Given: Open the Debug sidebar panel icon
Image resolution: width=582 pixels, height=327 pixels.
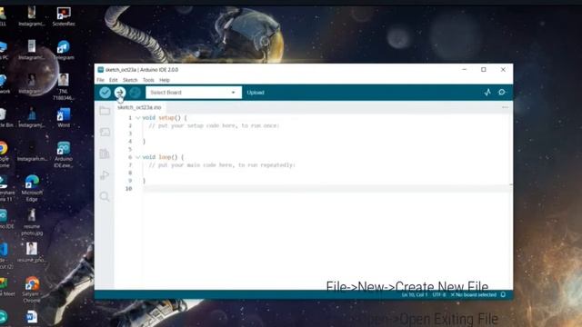Looking at the screenshot, I should pyautogui.click(x=105, y=175).
